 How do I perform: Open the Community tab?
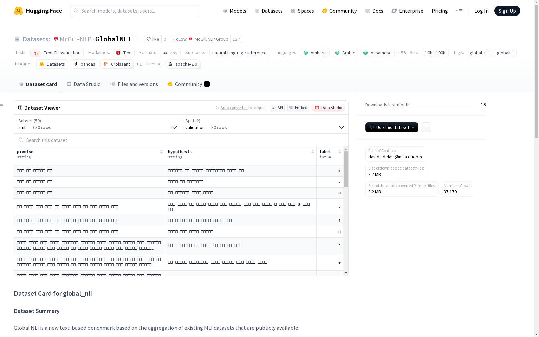tap(188, 84)
